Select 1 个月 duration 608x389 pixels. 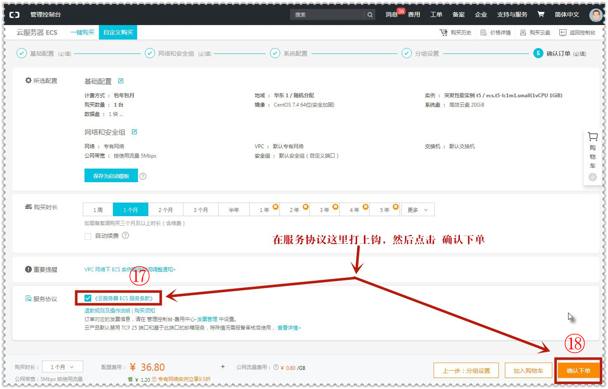tap(130, 210)
